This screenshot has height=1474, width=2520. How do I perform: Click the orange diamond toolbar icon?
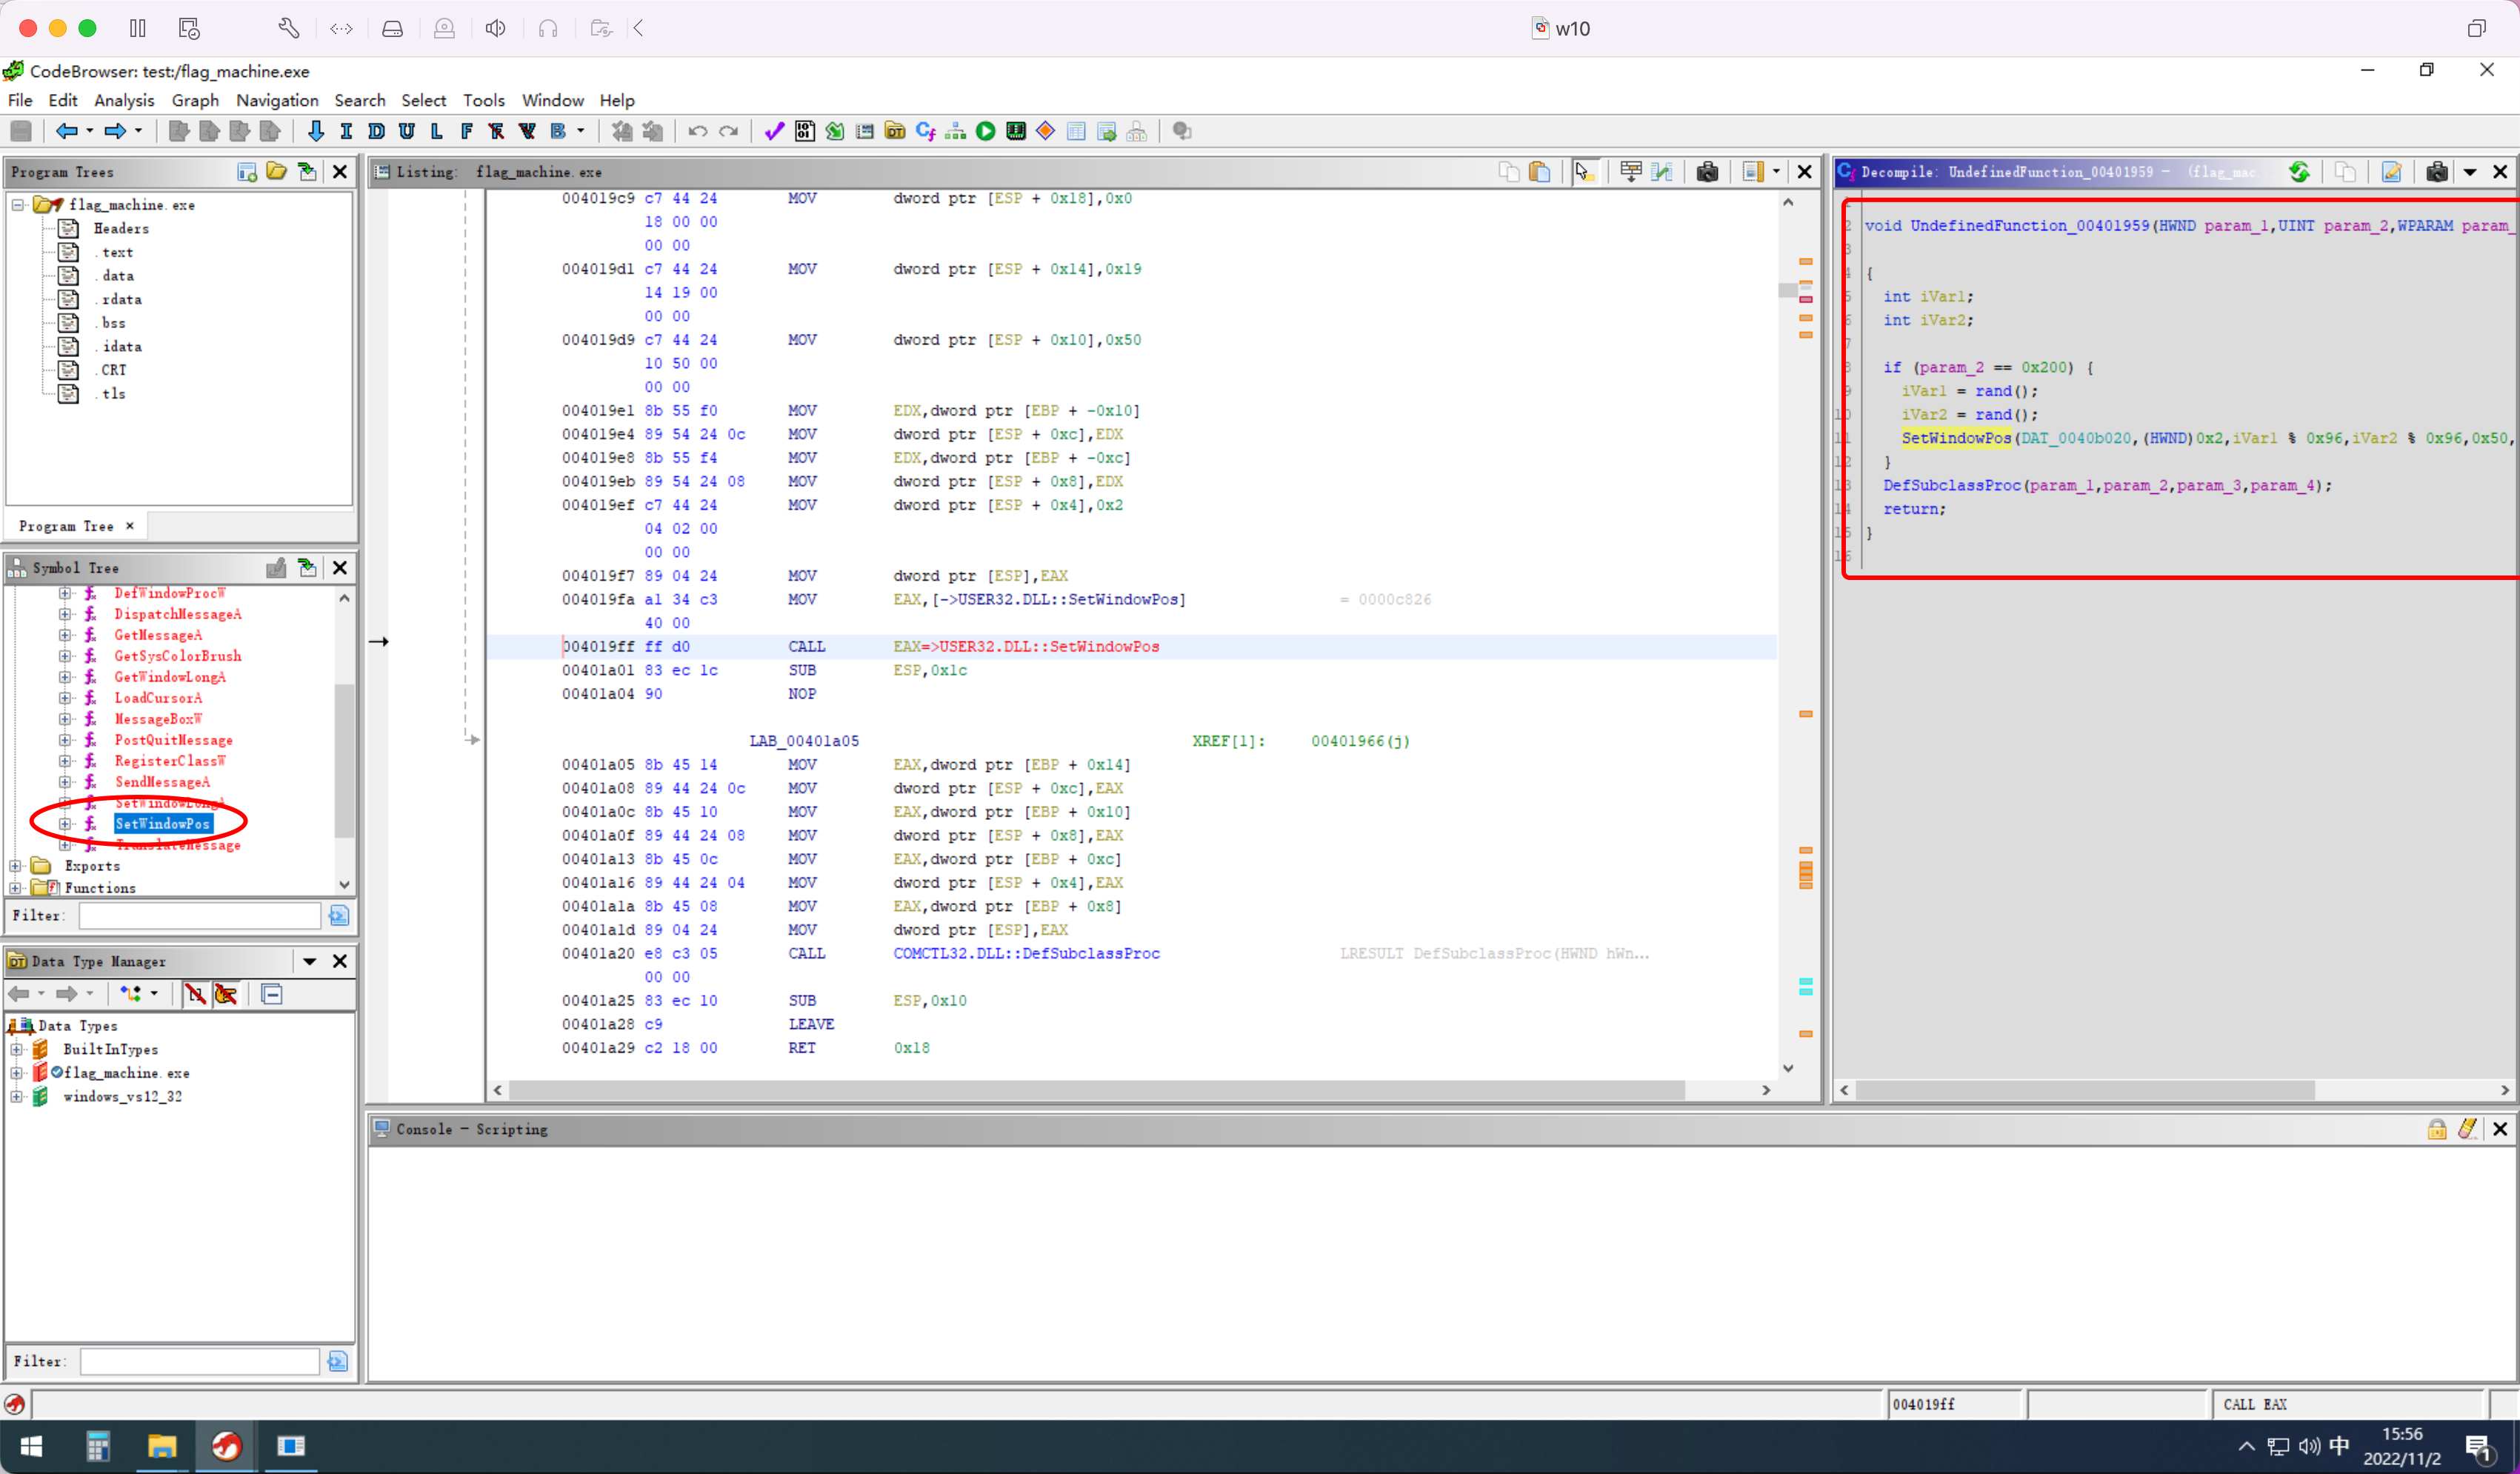1046,131
